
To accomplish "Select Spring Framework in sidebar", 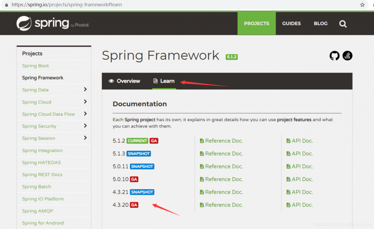I will [43, 78].
